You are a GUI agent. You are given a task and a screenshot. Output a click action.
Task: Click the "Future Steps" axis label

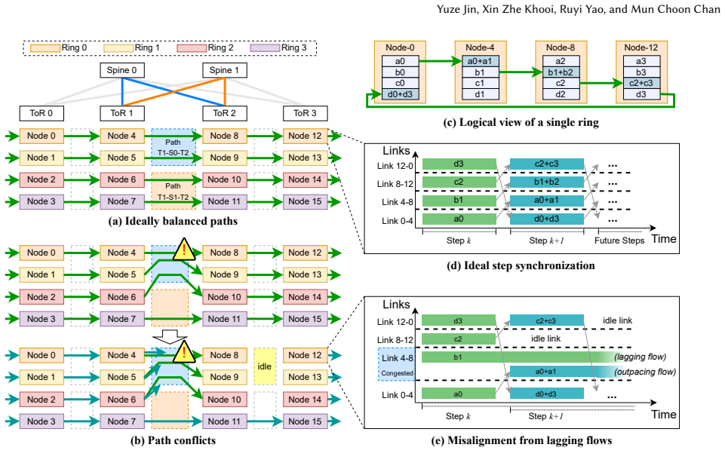coord(619,241)
